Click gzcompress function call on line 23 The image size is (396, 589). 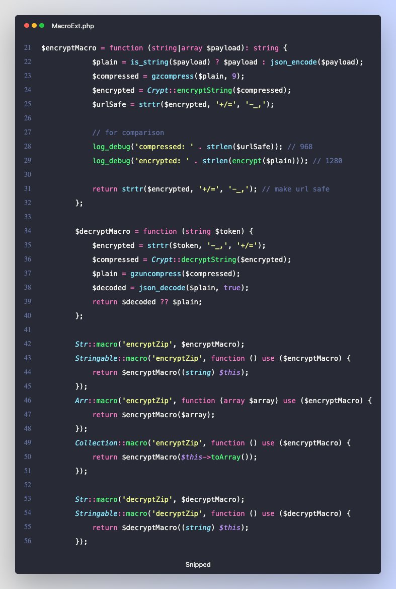click(173, 76)
